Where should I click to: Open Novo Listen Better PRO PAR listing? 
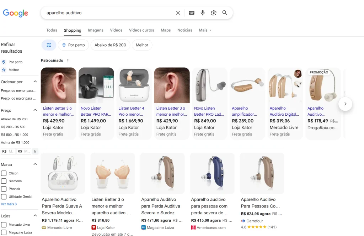pyautogui.click(x=96, y=104)
